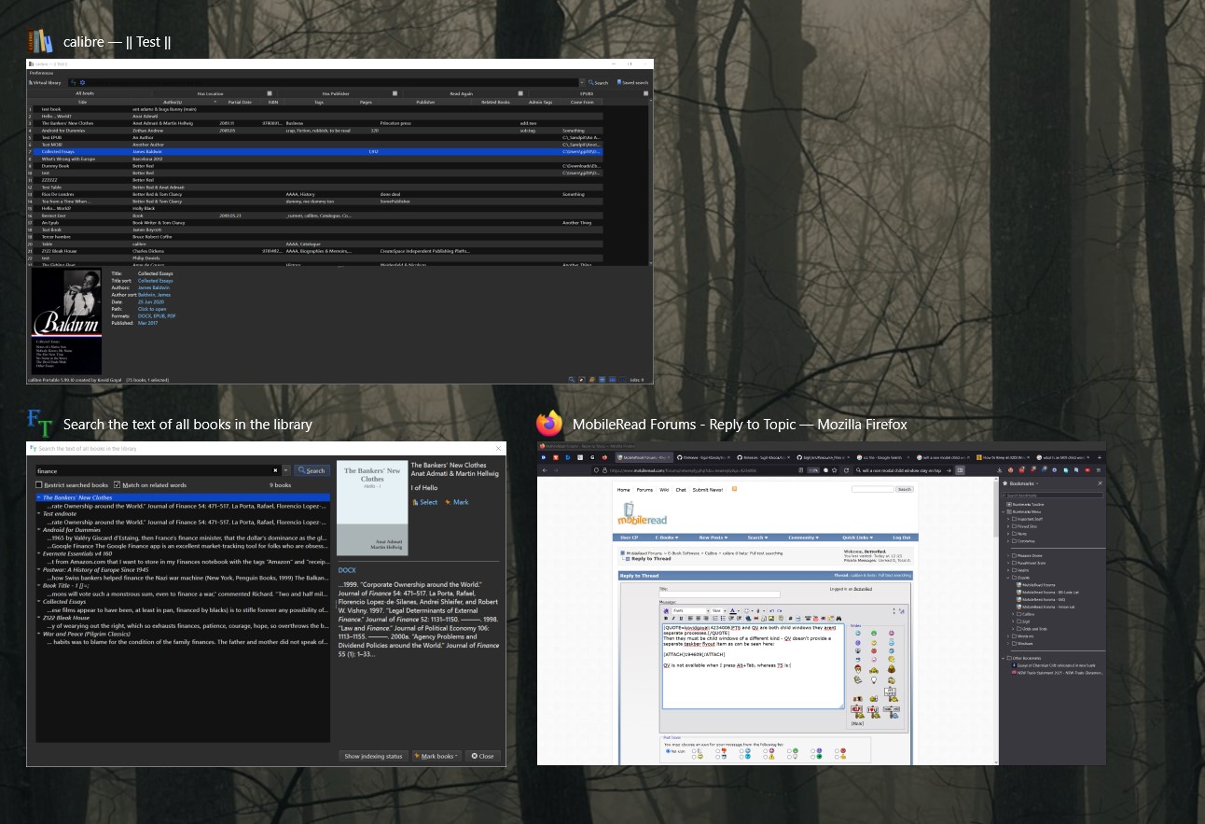Toggle the Read Again checkbox in calibre
1205x824 pixels.
coord(520,93)
